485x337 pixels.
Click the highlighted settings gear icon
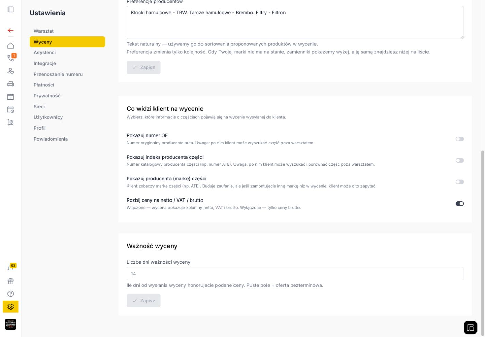[11, 307]
